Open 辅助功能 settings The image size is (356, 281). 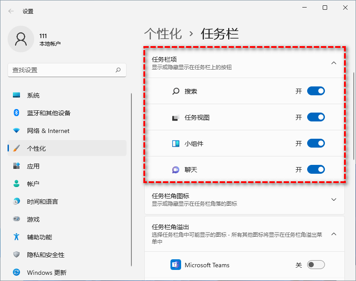[x=67, y=237]
